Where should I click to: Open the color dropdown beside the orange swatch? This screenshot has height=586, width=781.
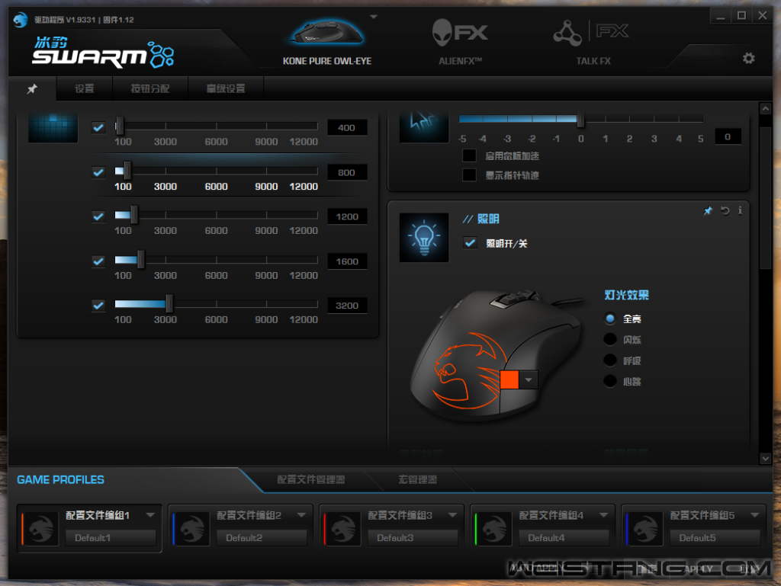529,379
